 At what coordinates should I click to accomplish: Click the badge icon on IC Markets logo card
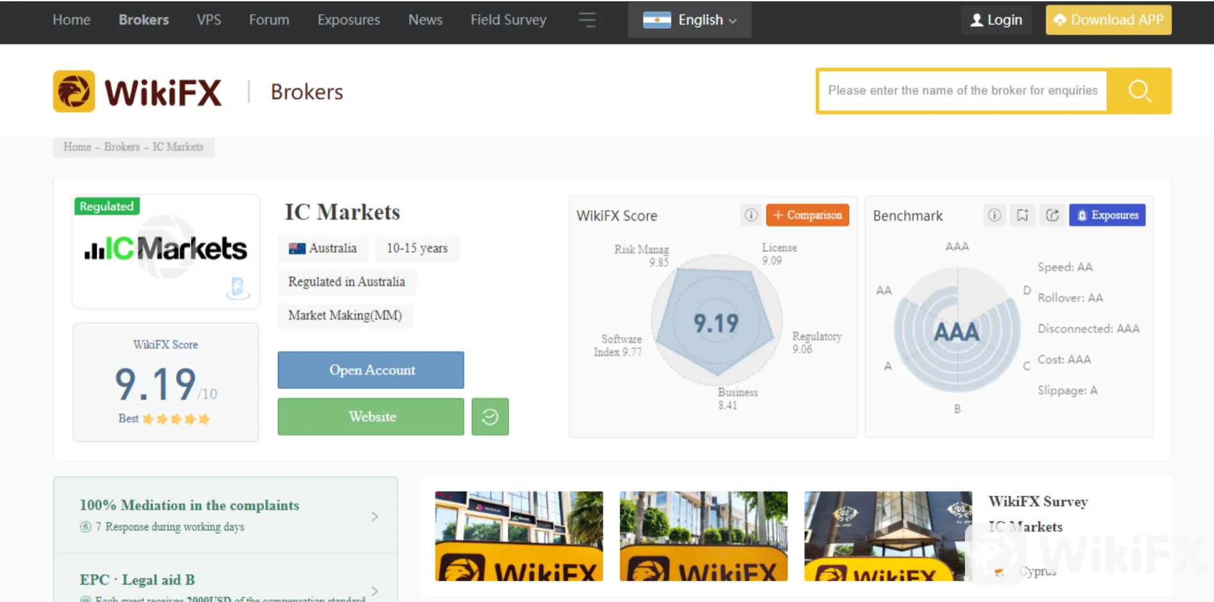click(238, 288)
